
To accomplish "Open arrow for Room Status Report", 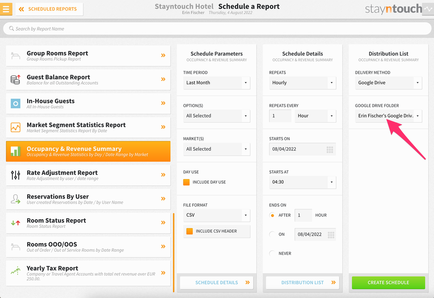I will click(x=163, y=222).
